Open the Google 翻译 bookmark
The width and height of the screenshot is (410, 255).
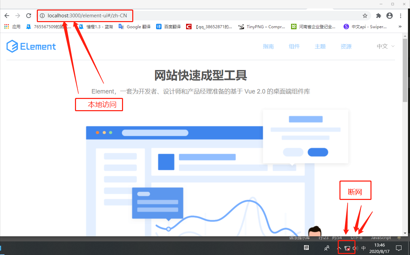click(x=135, y=27)
